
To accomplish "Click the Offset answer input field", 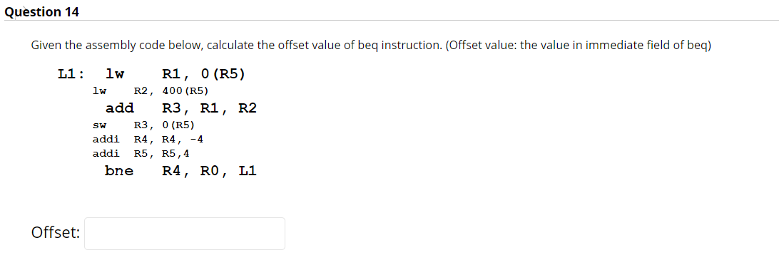I will pyautogui.click(x=185, y=233).
